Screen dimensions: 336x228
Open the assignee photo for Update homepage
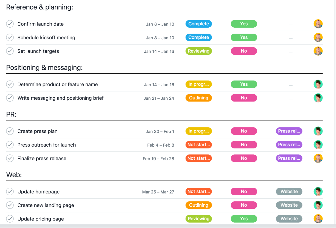tap(318, 191)
